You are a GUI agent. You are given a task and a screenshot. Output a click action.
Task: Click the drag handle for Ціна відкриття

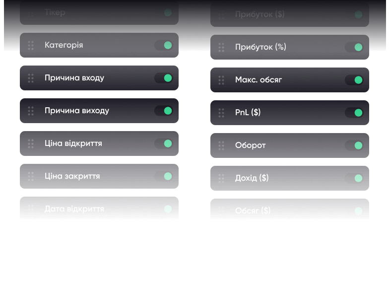(31, 143)
